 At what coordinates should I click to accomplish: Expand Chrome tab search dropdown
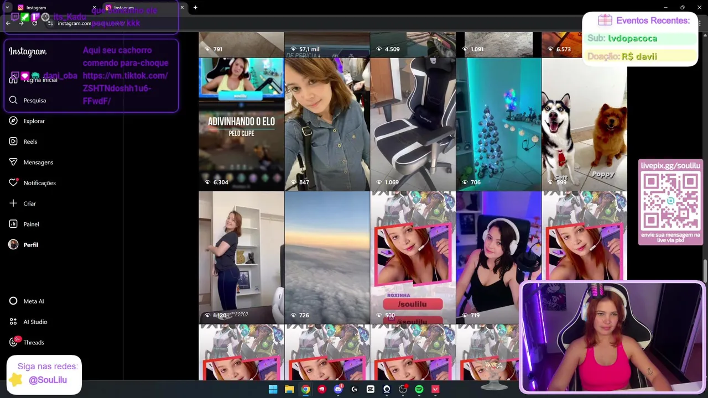click(x=7, y=7)
